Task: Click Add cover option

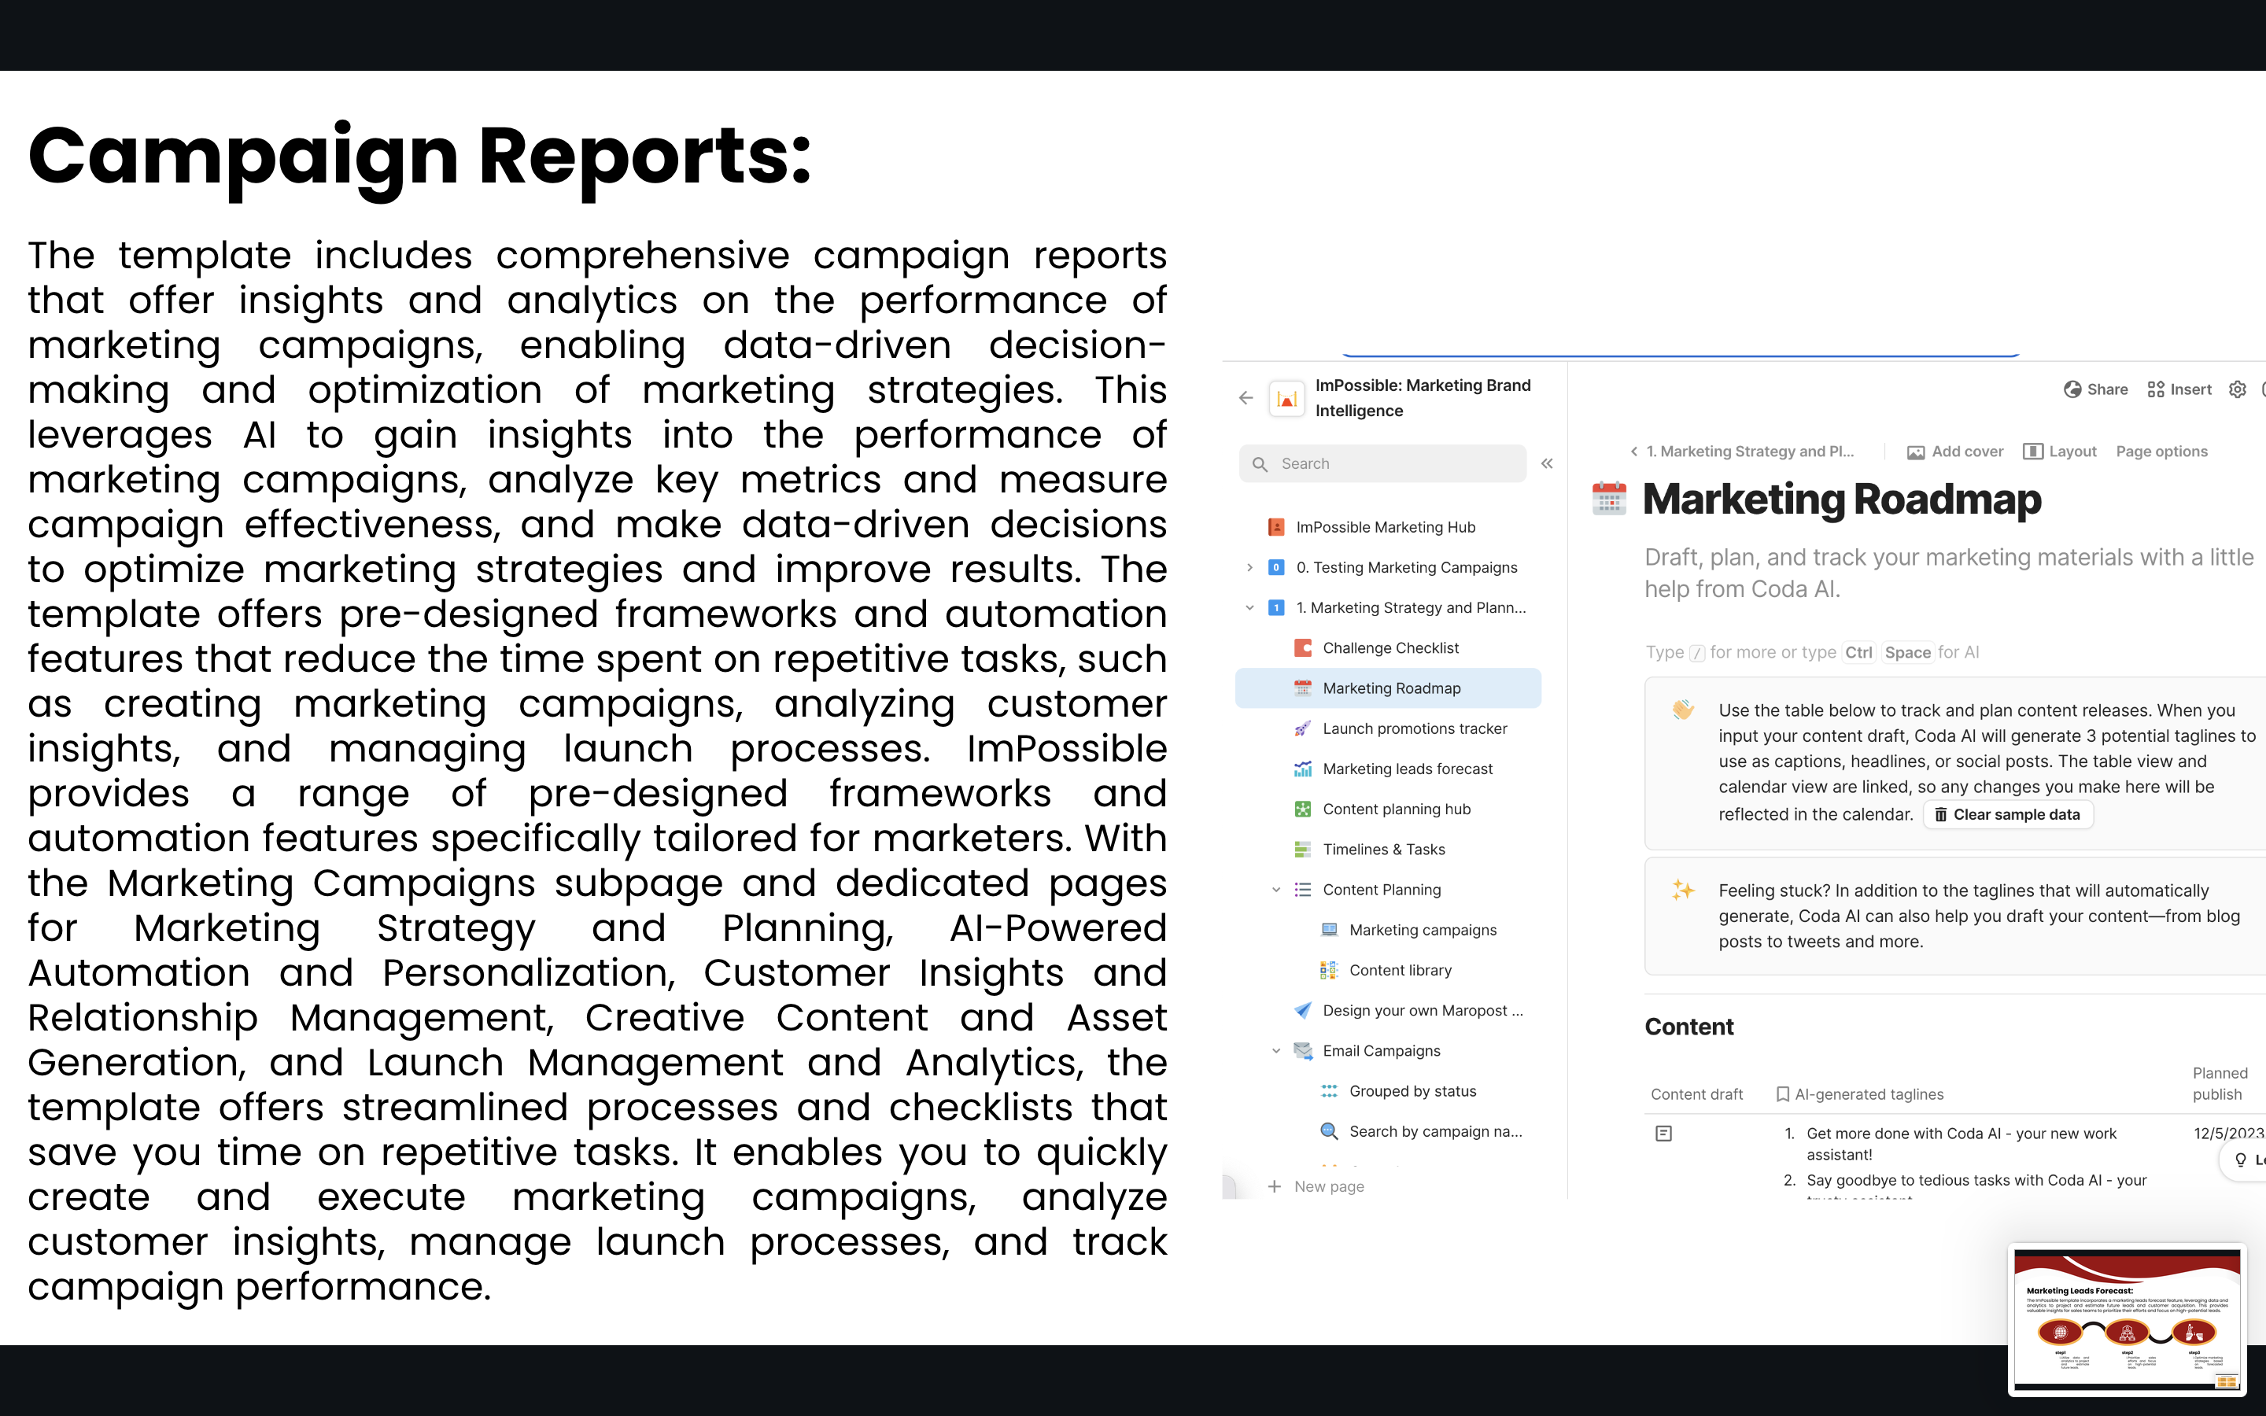Action: click(1955, 452)
